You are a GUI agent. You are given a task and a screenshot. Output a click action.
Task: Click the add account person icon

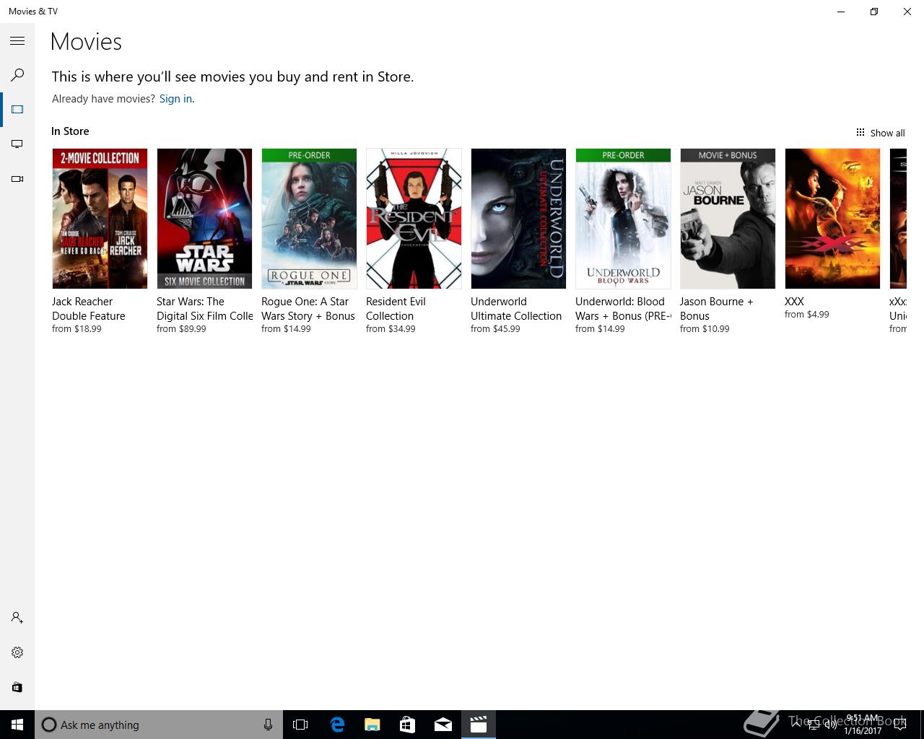coord(17,618)
